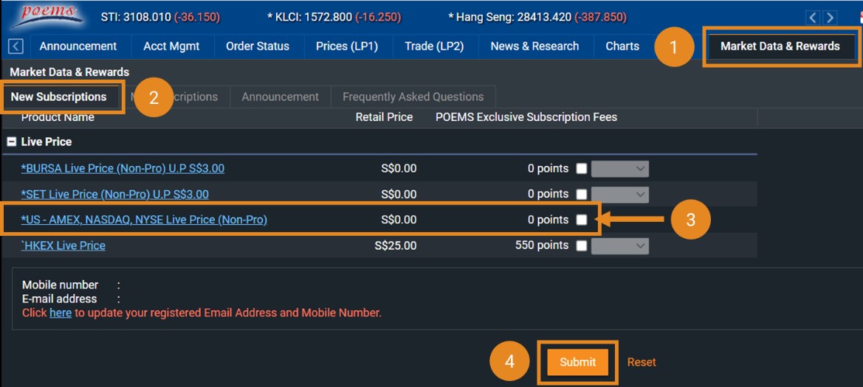Open the HKEX Live Price product link

63,245
